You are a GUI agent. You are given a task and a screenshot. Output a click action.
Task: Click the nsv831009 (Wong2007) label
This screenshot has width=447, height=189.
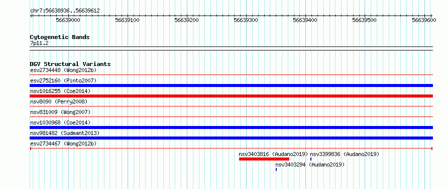60,112
